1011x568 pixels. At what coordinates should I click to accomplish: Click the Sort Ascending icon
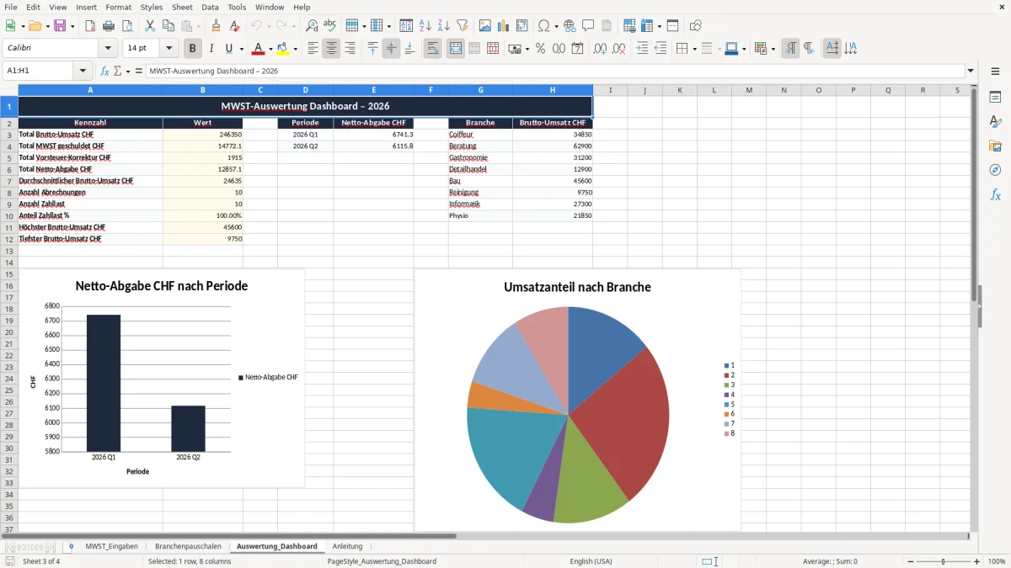425,26
